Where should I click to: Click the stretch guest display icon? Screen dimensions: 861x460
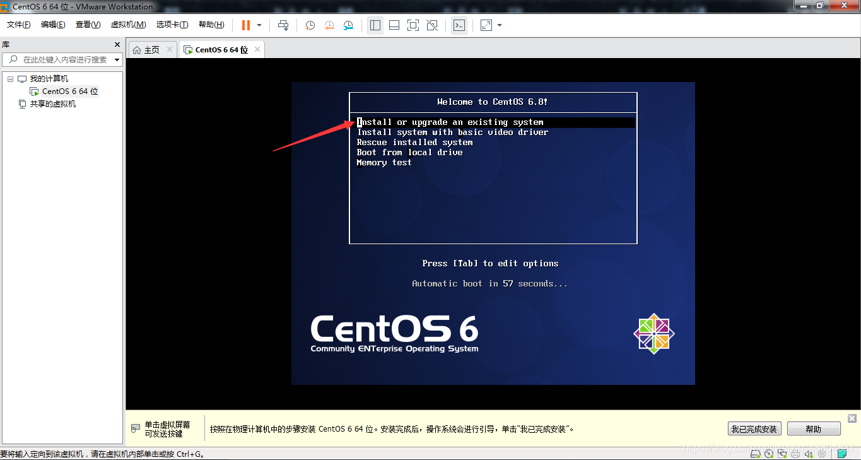pos(486,25)
